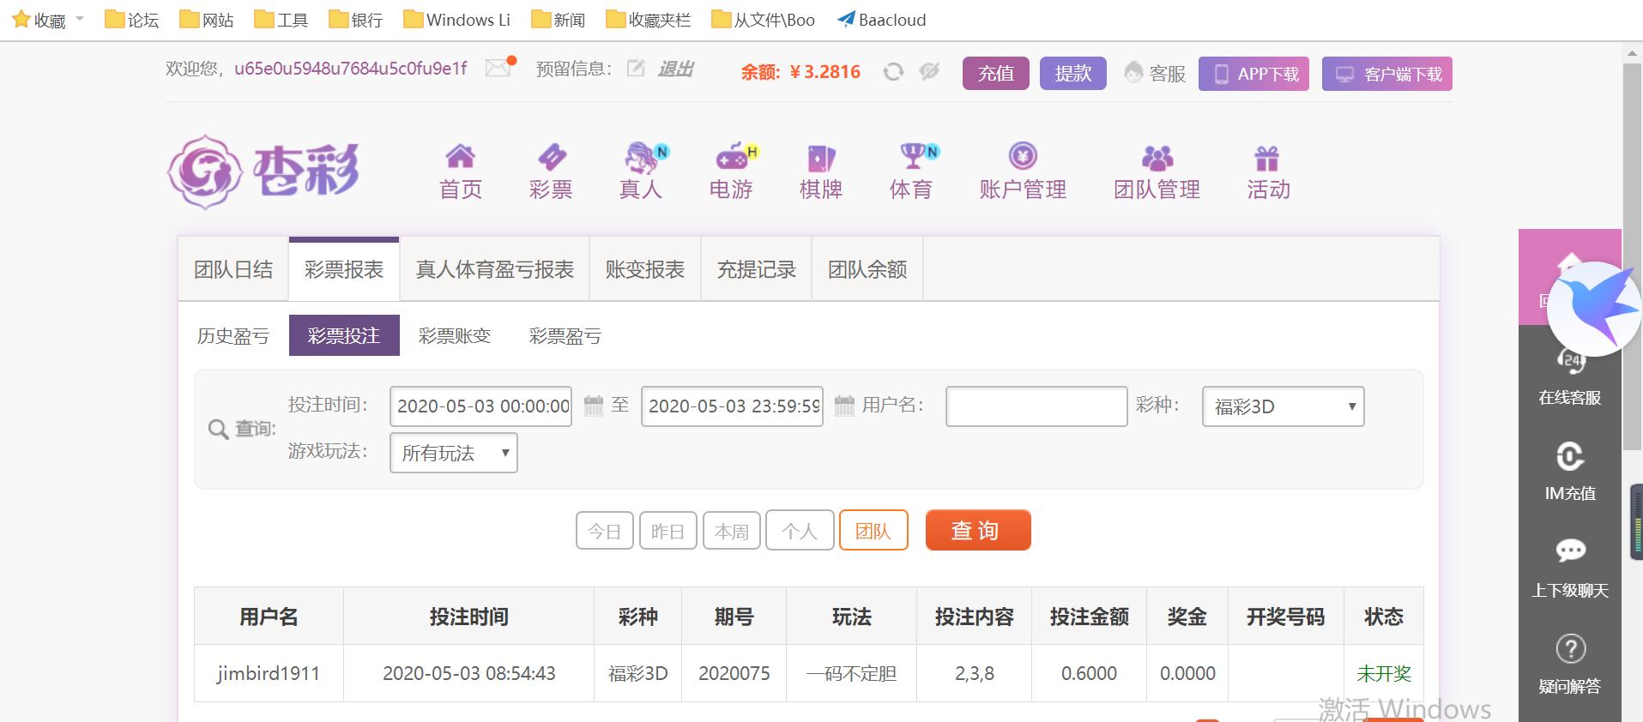Expand the 游戏玩法 所有玩法 dropdown
The height and width of the screenshot is (722, 1643).
[x=454, y=453]
